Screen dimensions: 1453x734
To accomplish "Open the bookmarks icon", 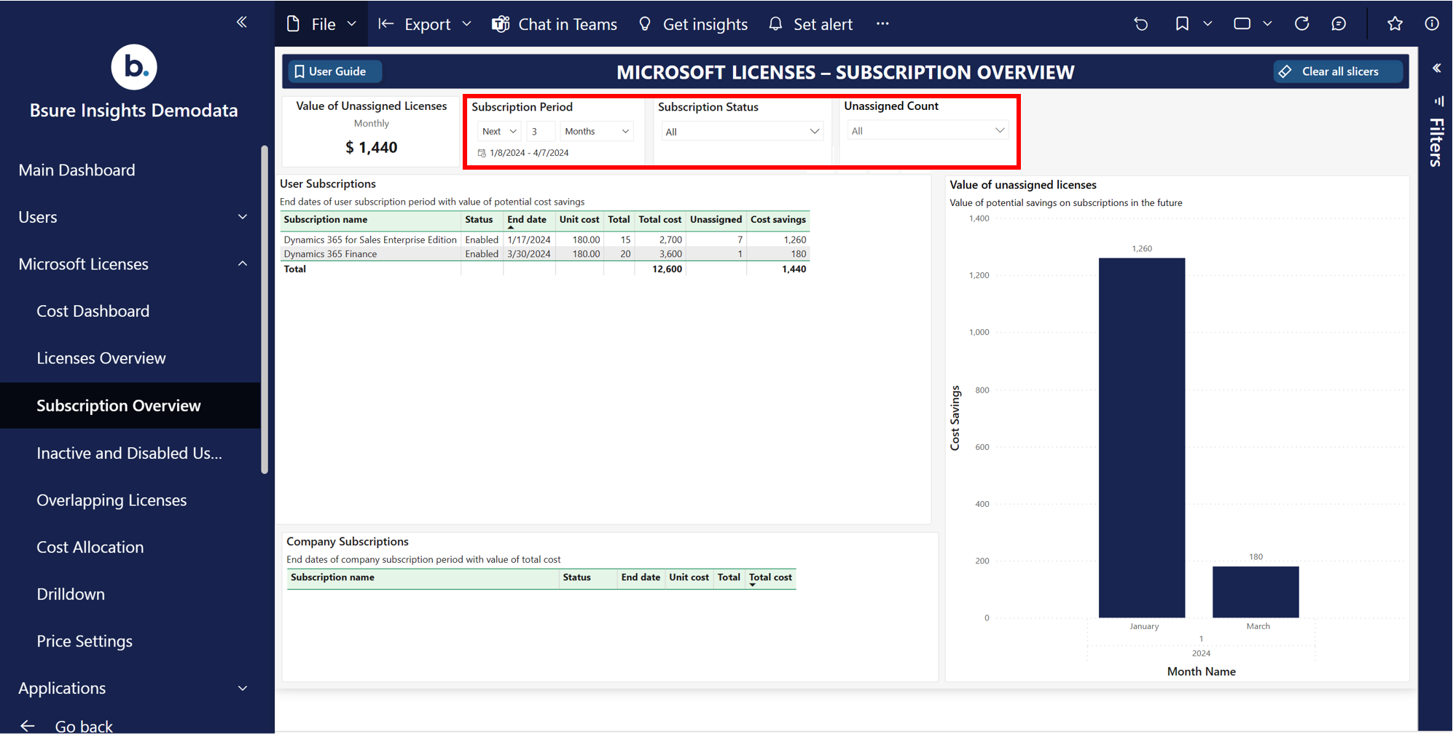I will pyautogui.click(x=1182, y=24).
